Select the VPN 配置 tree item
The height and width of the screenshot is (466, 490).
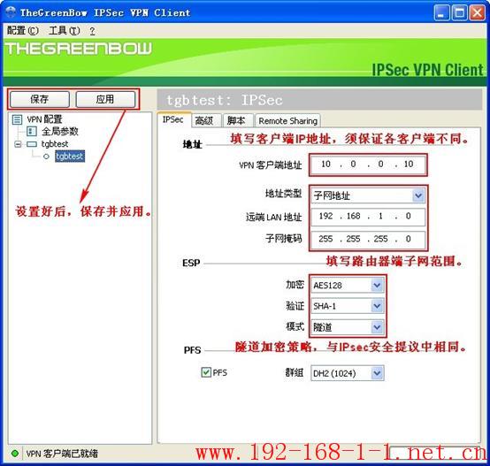pos(44,119)
